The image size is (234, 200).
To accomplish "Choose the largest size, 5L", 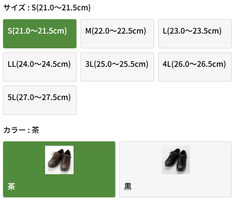I will click(x=40, y=100).
